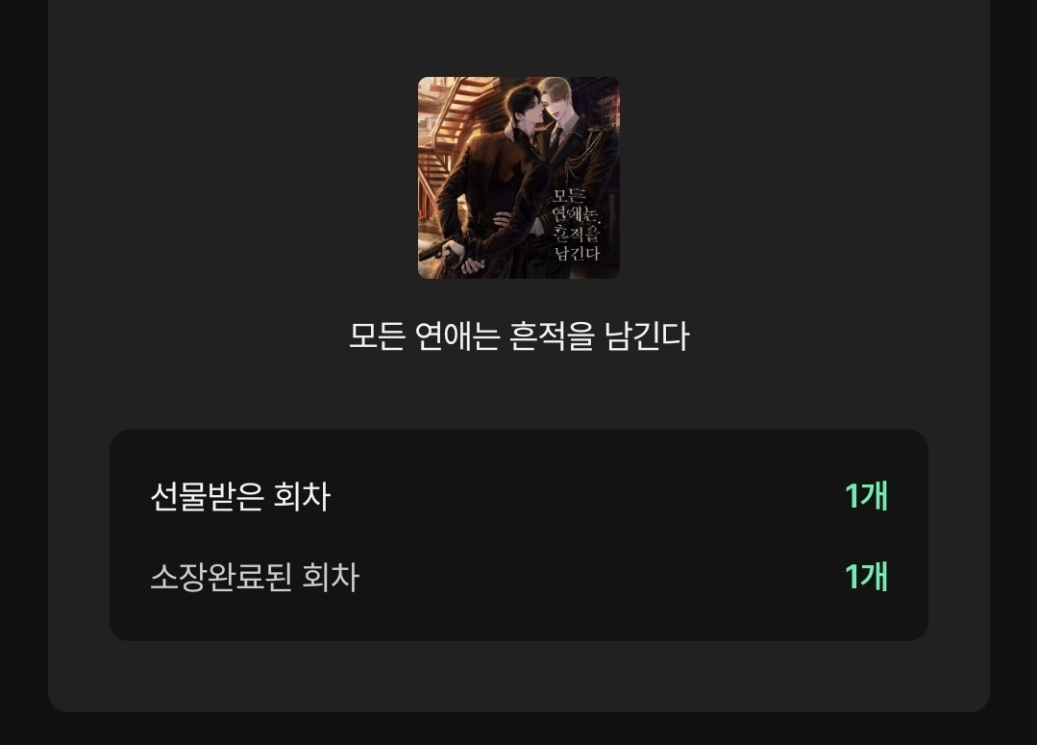Tap the word 모든 in the title
The image size is (1037, 745).
377,336
